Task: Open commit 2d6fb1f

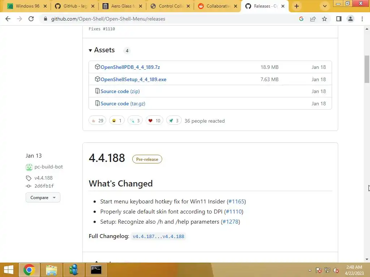Action: click(x=44, y=186)
